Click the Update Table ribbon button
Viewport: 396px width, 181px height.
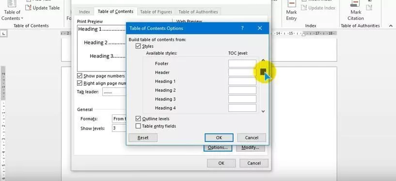click(43, 8)
